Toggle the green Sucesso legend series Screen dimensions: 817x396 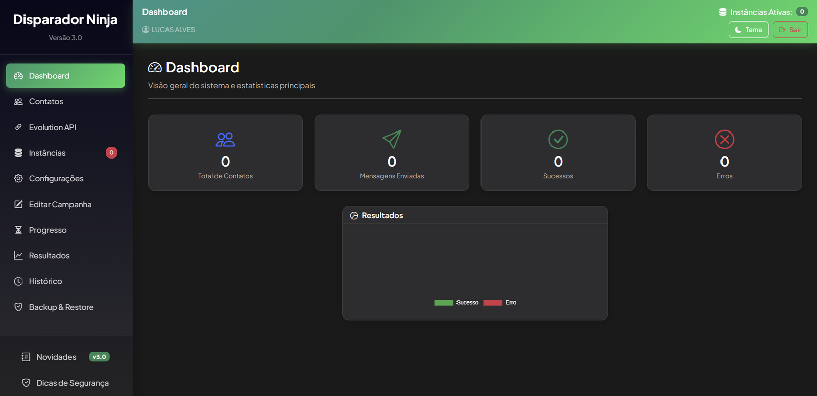tap(443, 303)
